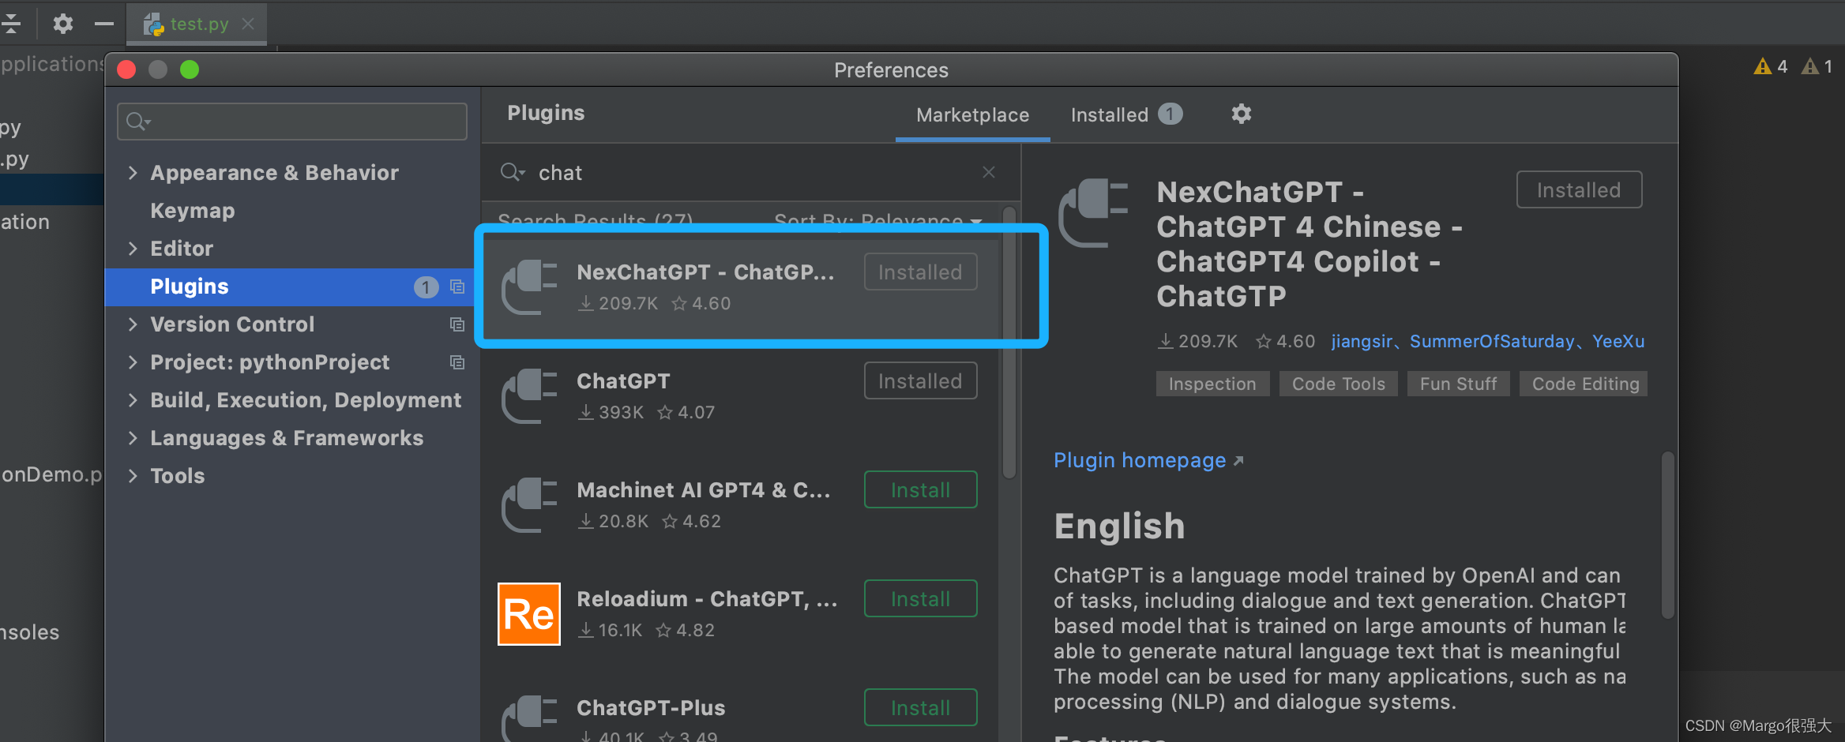This screenshot has width=1845, height=742.
Task: Install the Reloadium plugin
Action: click(920, 598)
